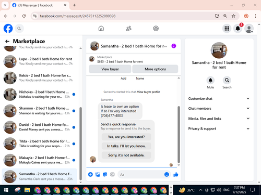The width and height of the screenshot is (261, 195).
Task: Open the View buyer profile link
Action: point(148,92)
